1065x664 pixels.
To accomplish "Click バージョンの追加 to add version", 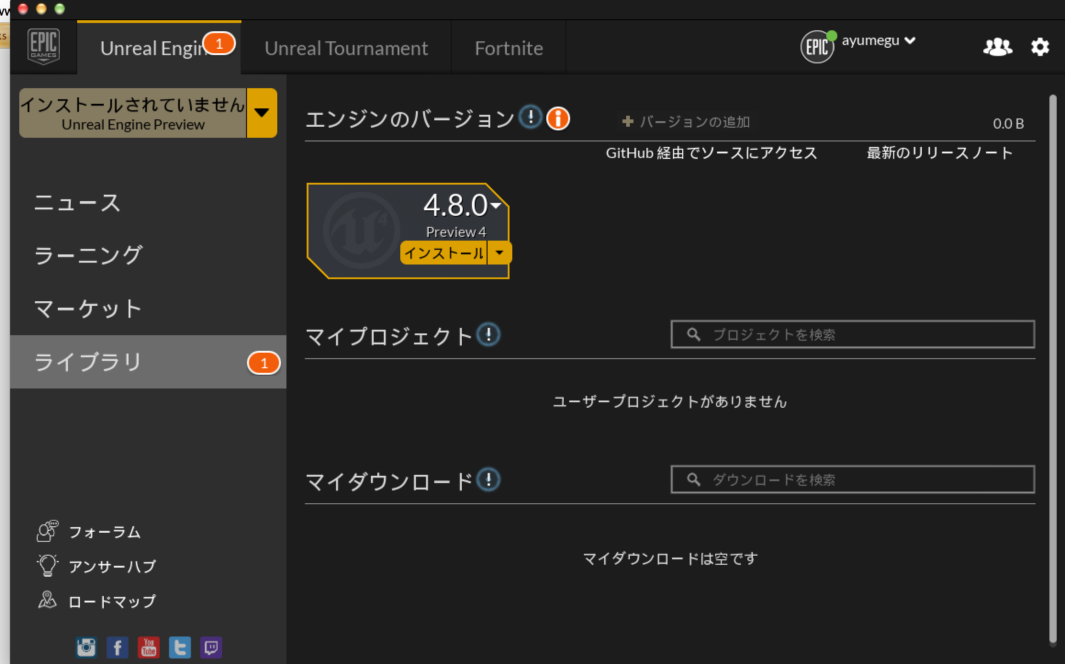I will (686, 122).
